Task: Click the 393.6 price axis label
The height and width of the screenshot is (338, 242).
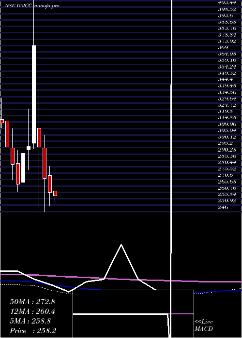Action: pyautogui.click(x=226, y=16)
